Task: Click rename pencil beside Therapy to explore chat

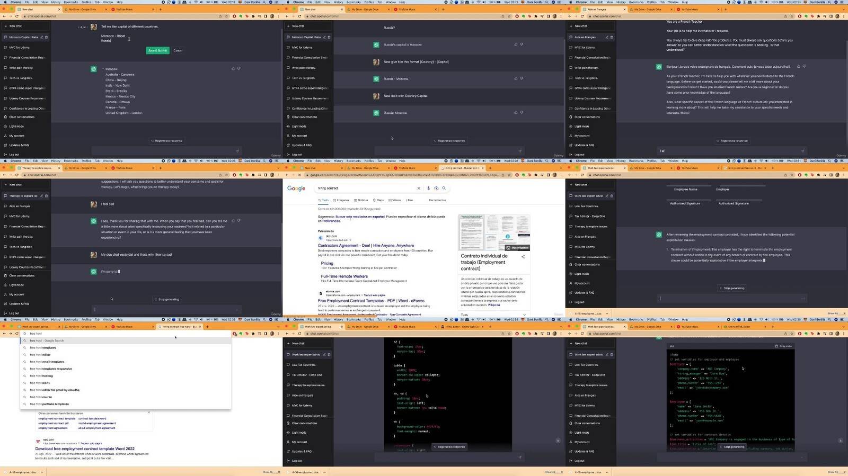Action: [x=42, y=196]
